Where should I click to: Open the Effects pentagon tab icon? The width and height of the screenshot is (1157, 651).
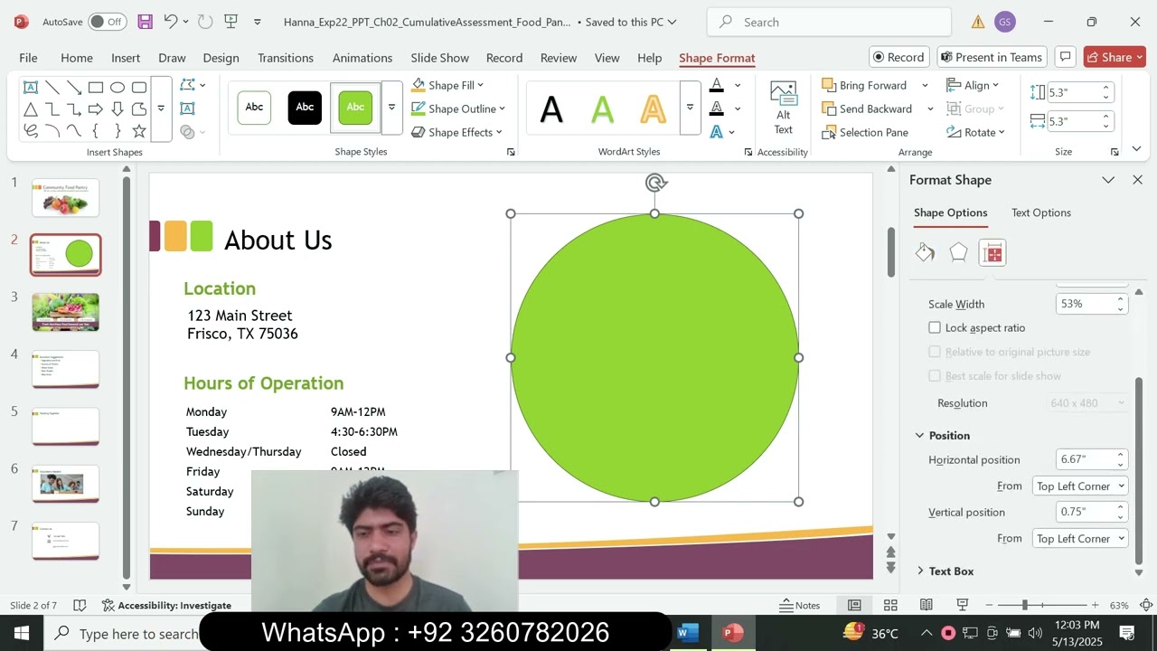958,252
